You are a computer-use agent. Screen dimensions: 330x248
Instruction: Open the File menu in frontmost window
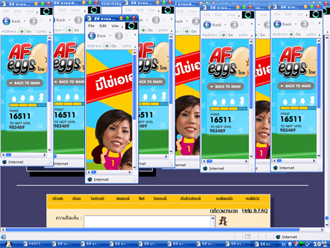coord(91,26)
